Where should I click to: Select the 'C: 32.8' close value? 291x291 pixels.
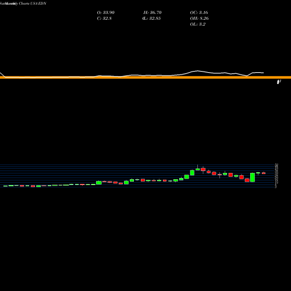click(x=104, y=19)
